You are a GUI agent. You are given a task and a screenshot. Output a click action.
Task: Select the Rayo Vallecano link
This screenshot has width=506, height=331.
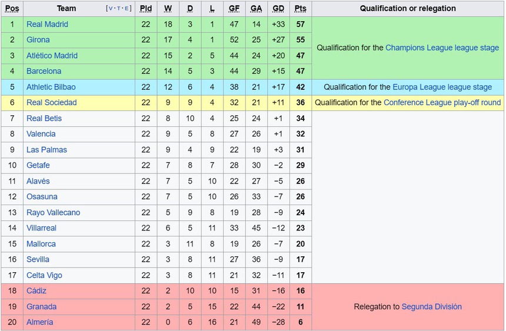(x=53, y=212)
